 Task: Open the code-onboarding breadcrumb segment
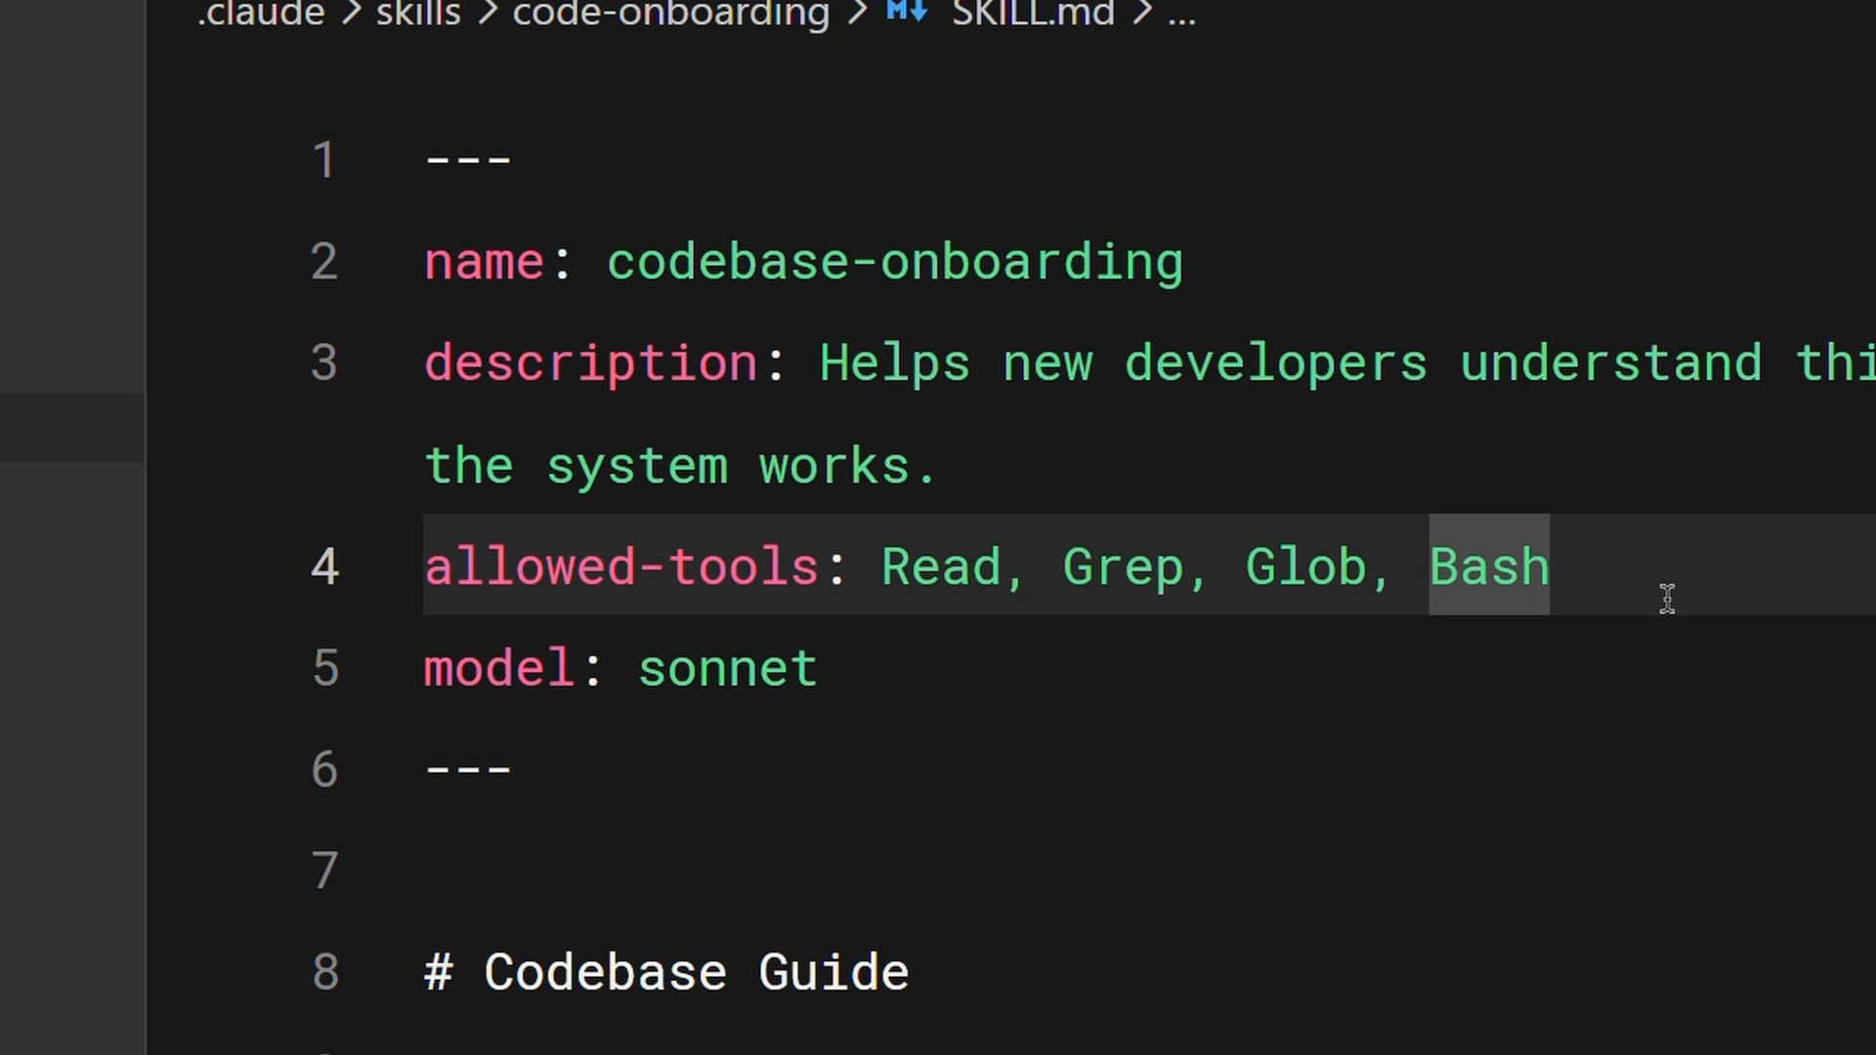click(670, 13)
